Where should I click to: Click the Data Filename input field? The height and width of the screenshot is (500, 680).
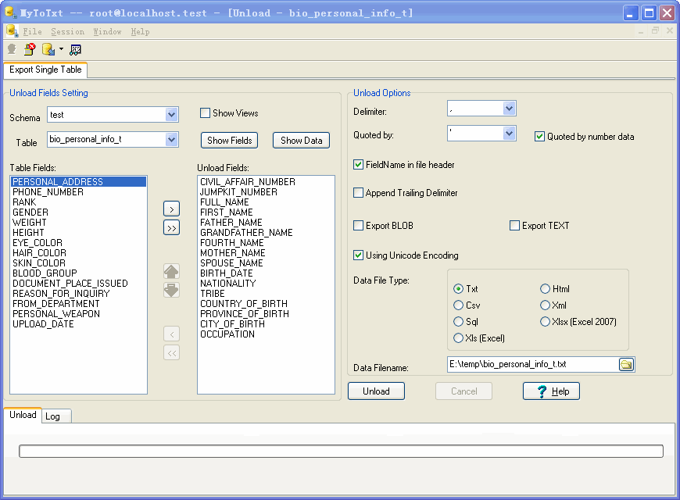(x=532, y=364)
